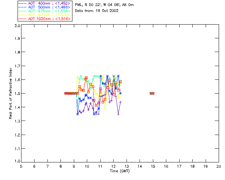Click the x-axis label 14
225x180 pixels.
point(140,166)
